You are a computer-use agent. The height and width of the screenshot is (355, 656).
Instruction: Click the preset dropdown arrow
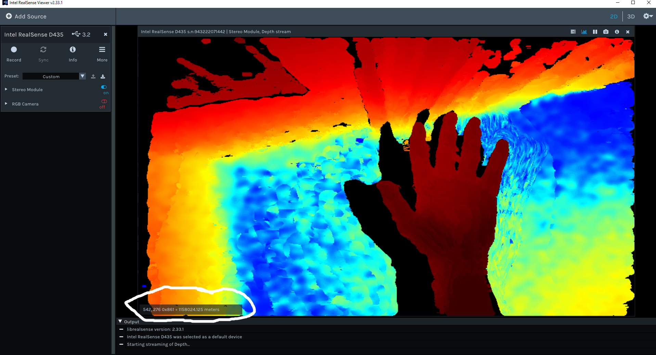pos(82,76)
